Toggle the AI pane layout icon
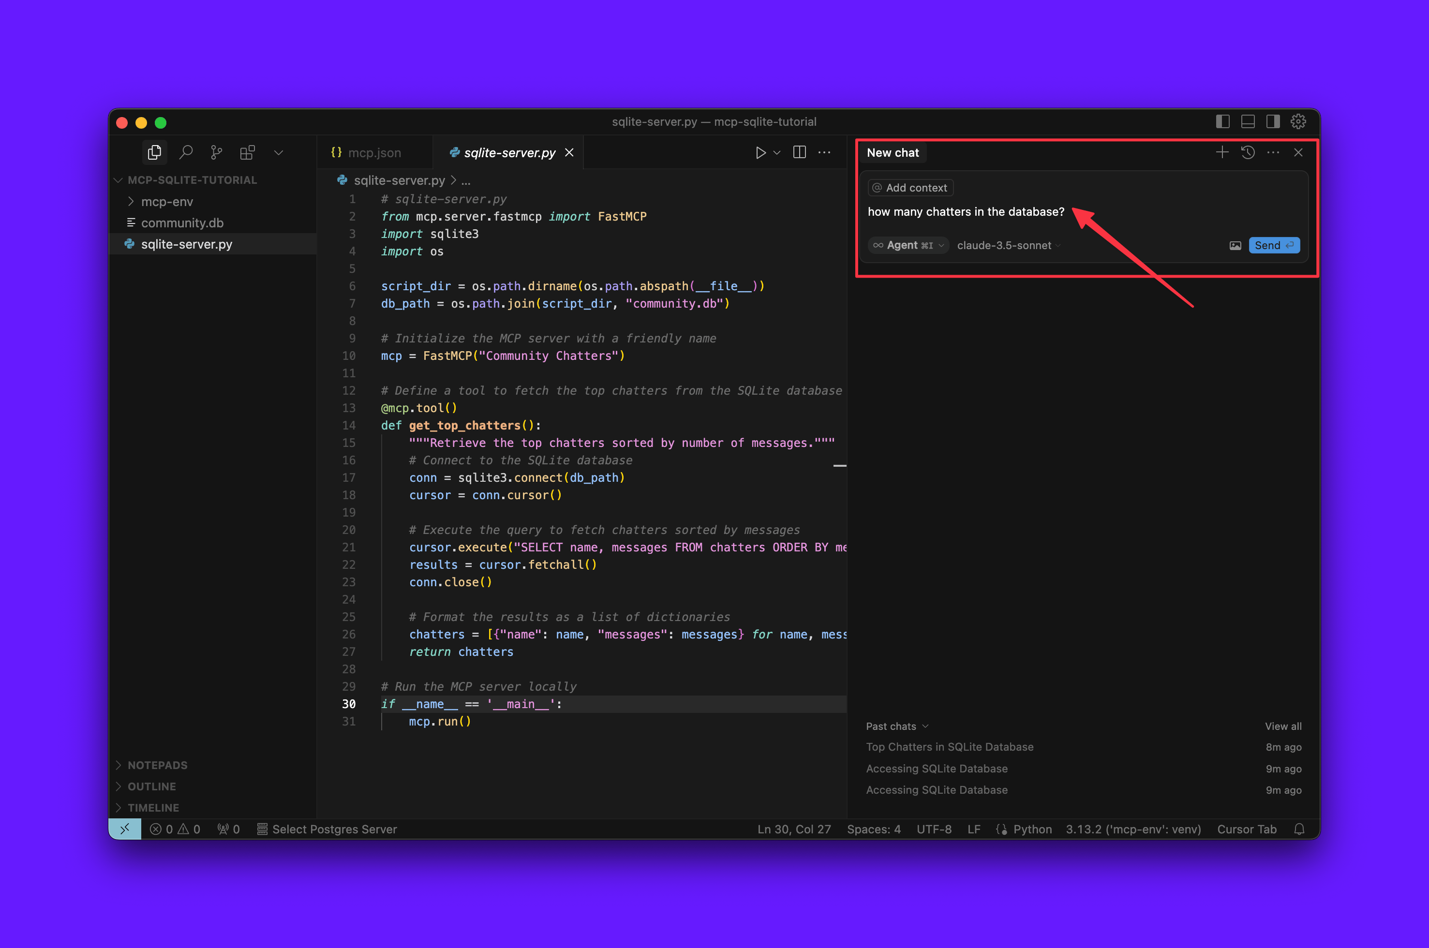 (x=1273, y=121)
